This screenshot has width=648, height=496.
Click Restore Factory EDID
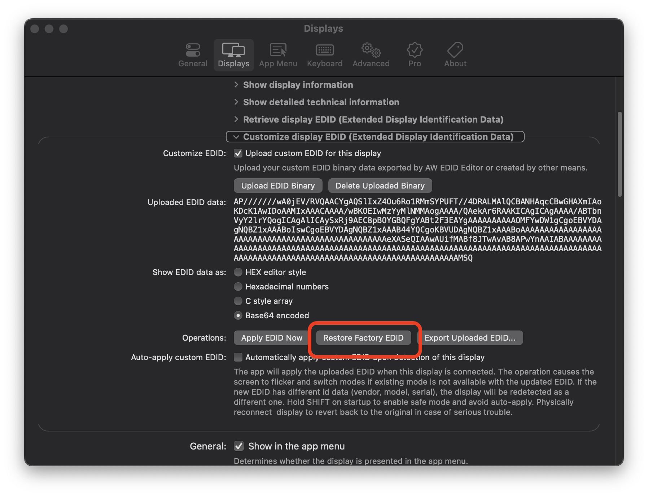[363, 338]
